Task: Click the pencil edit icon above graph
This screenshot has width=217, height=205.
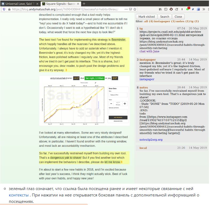Action: (95, 83)
